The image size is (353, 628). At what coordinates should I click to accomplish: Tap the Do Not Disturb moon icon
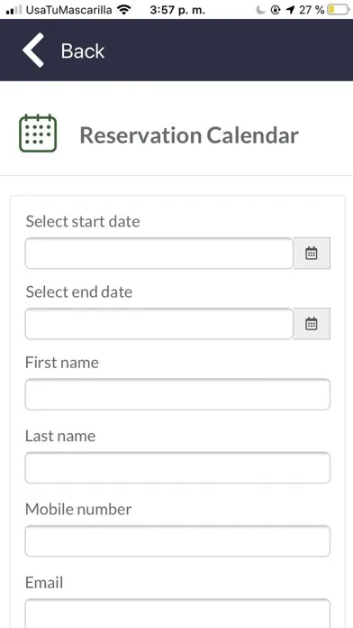click(x=261, y=10)
